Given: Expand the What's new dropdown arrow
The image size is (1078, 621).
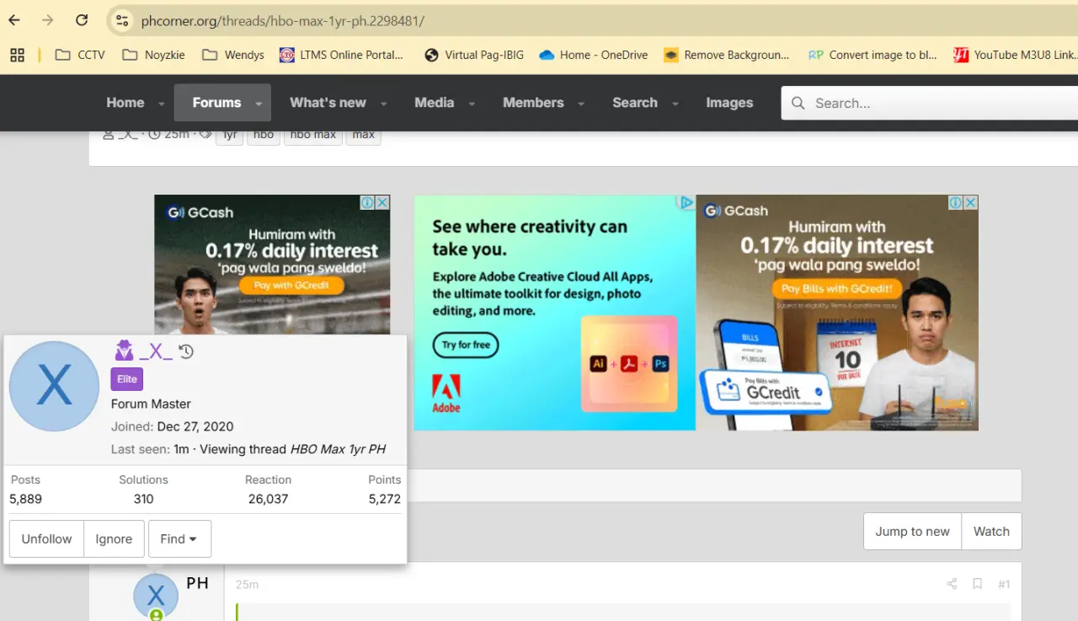Looking at the screenshot, I should click(x=383, y=104).
